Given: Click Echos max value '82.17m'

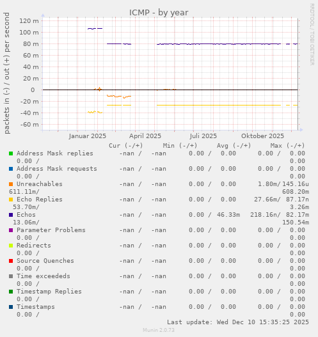Looking at the screenshot, I should (x=298, y=215).
